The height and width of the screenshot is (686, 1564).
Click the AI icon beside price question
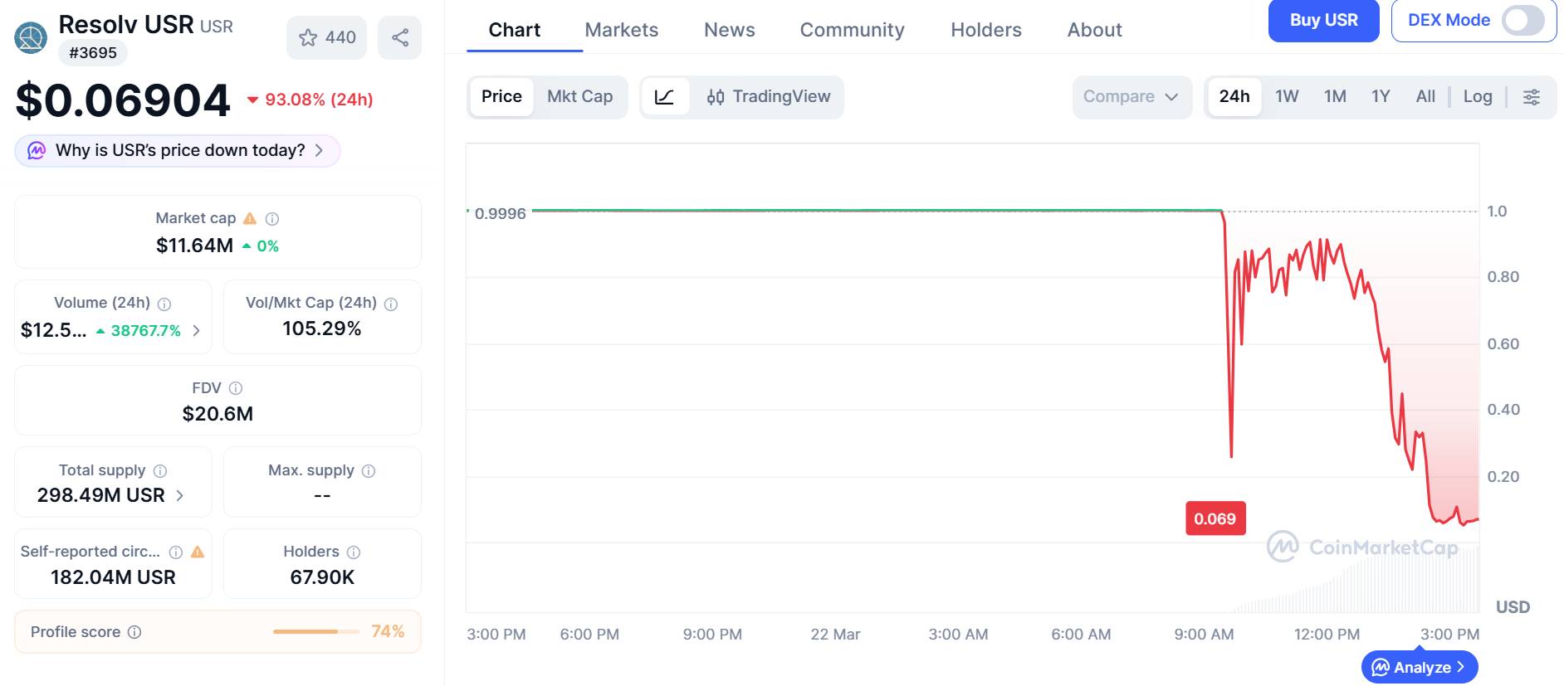pos(37,150)
